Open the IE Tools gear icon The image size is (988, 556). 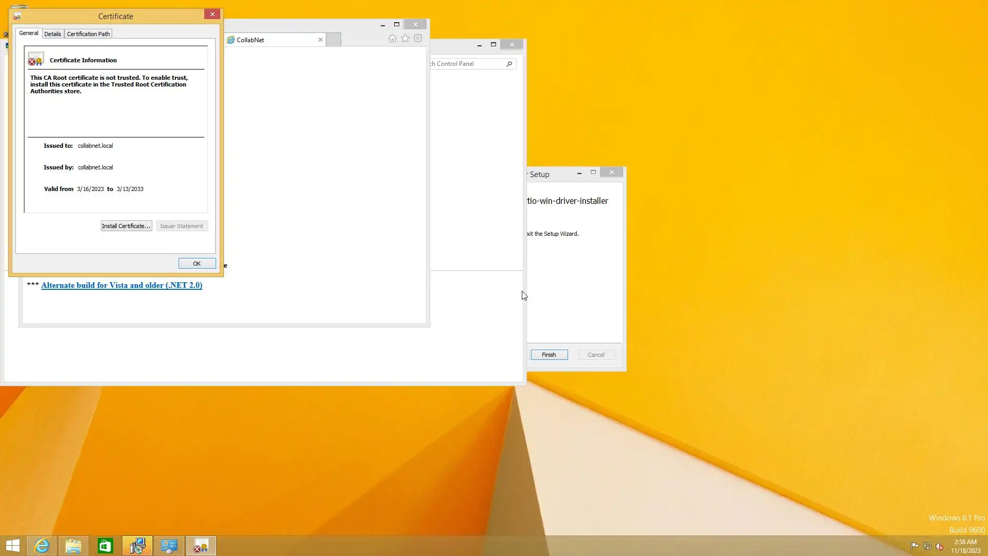[418, 39]
